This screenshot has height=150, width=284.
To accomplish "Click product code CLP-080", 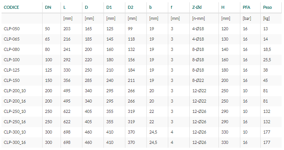I will point(12,49).
